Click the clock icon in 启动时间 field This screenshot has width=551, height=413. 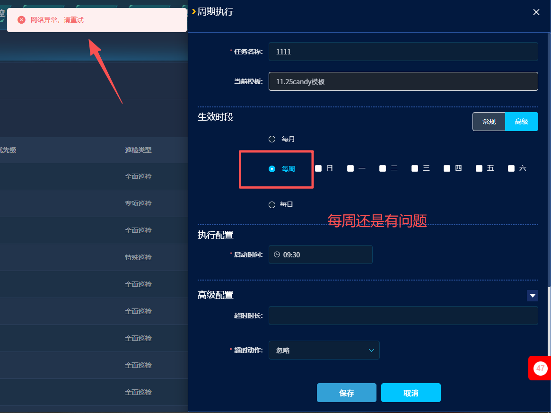coord(277,255)
